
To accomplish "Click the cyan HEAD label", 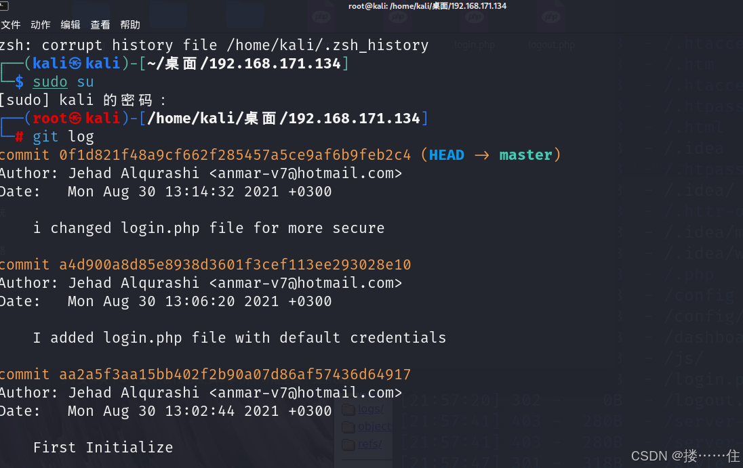I will (447, 155).
